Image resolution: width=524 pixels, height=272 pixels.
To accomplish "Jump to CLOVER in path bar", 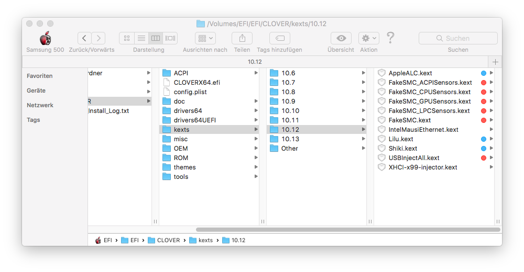I will (163, 240).
